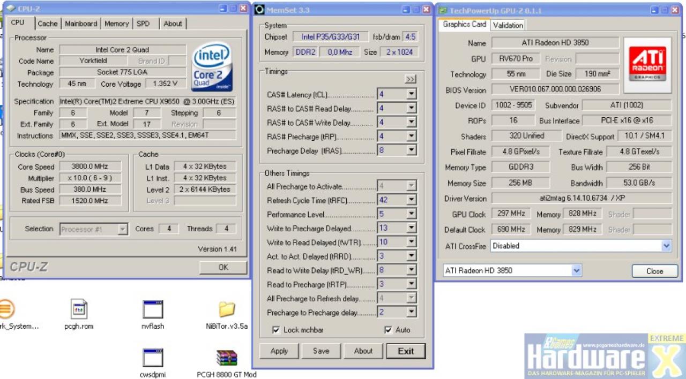Open the Performance Level dropdown
The height and width of the screenshot is (379, 686).
click(x=412, y=214)
